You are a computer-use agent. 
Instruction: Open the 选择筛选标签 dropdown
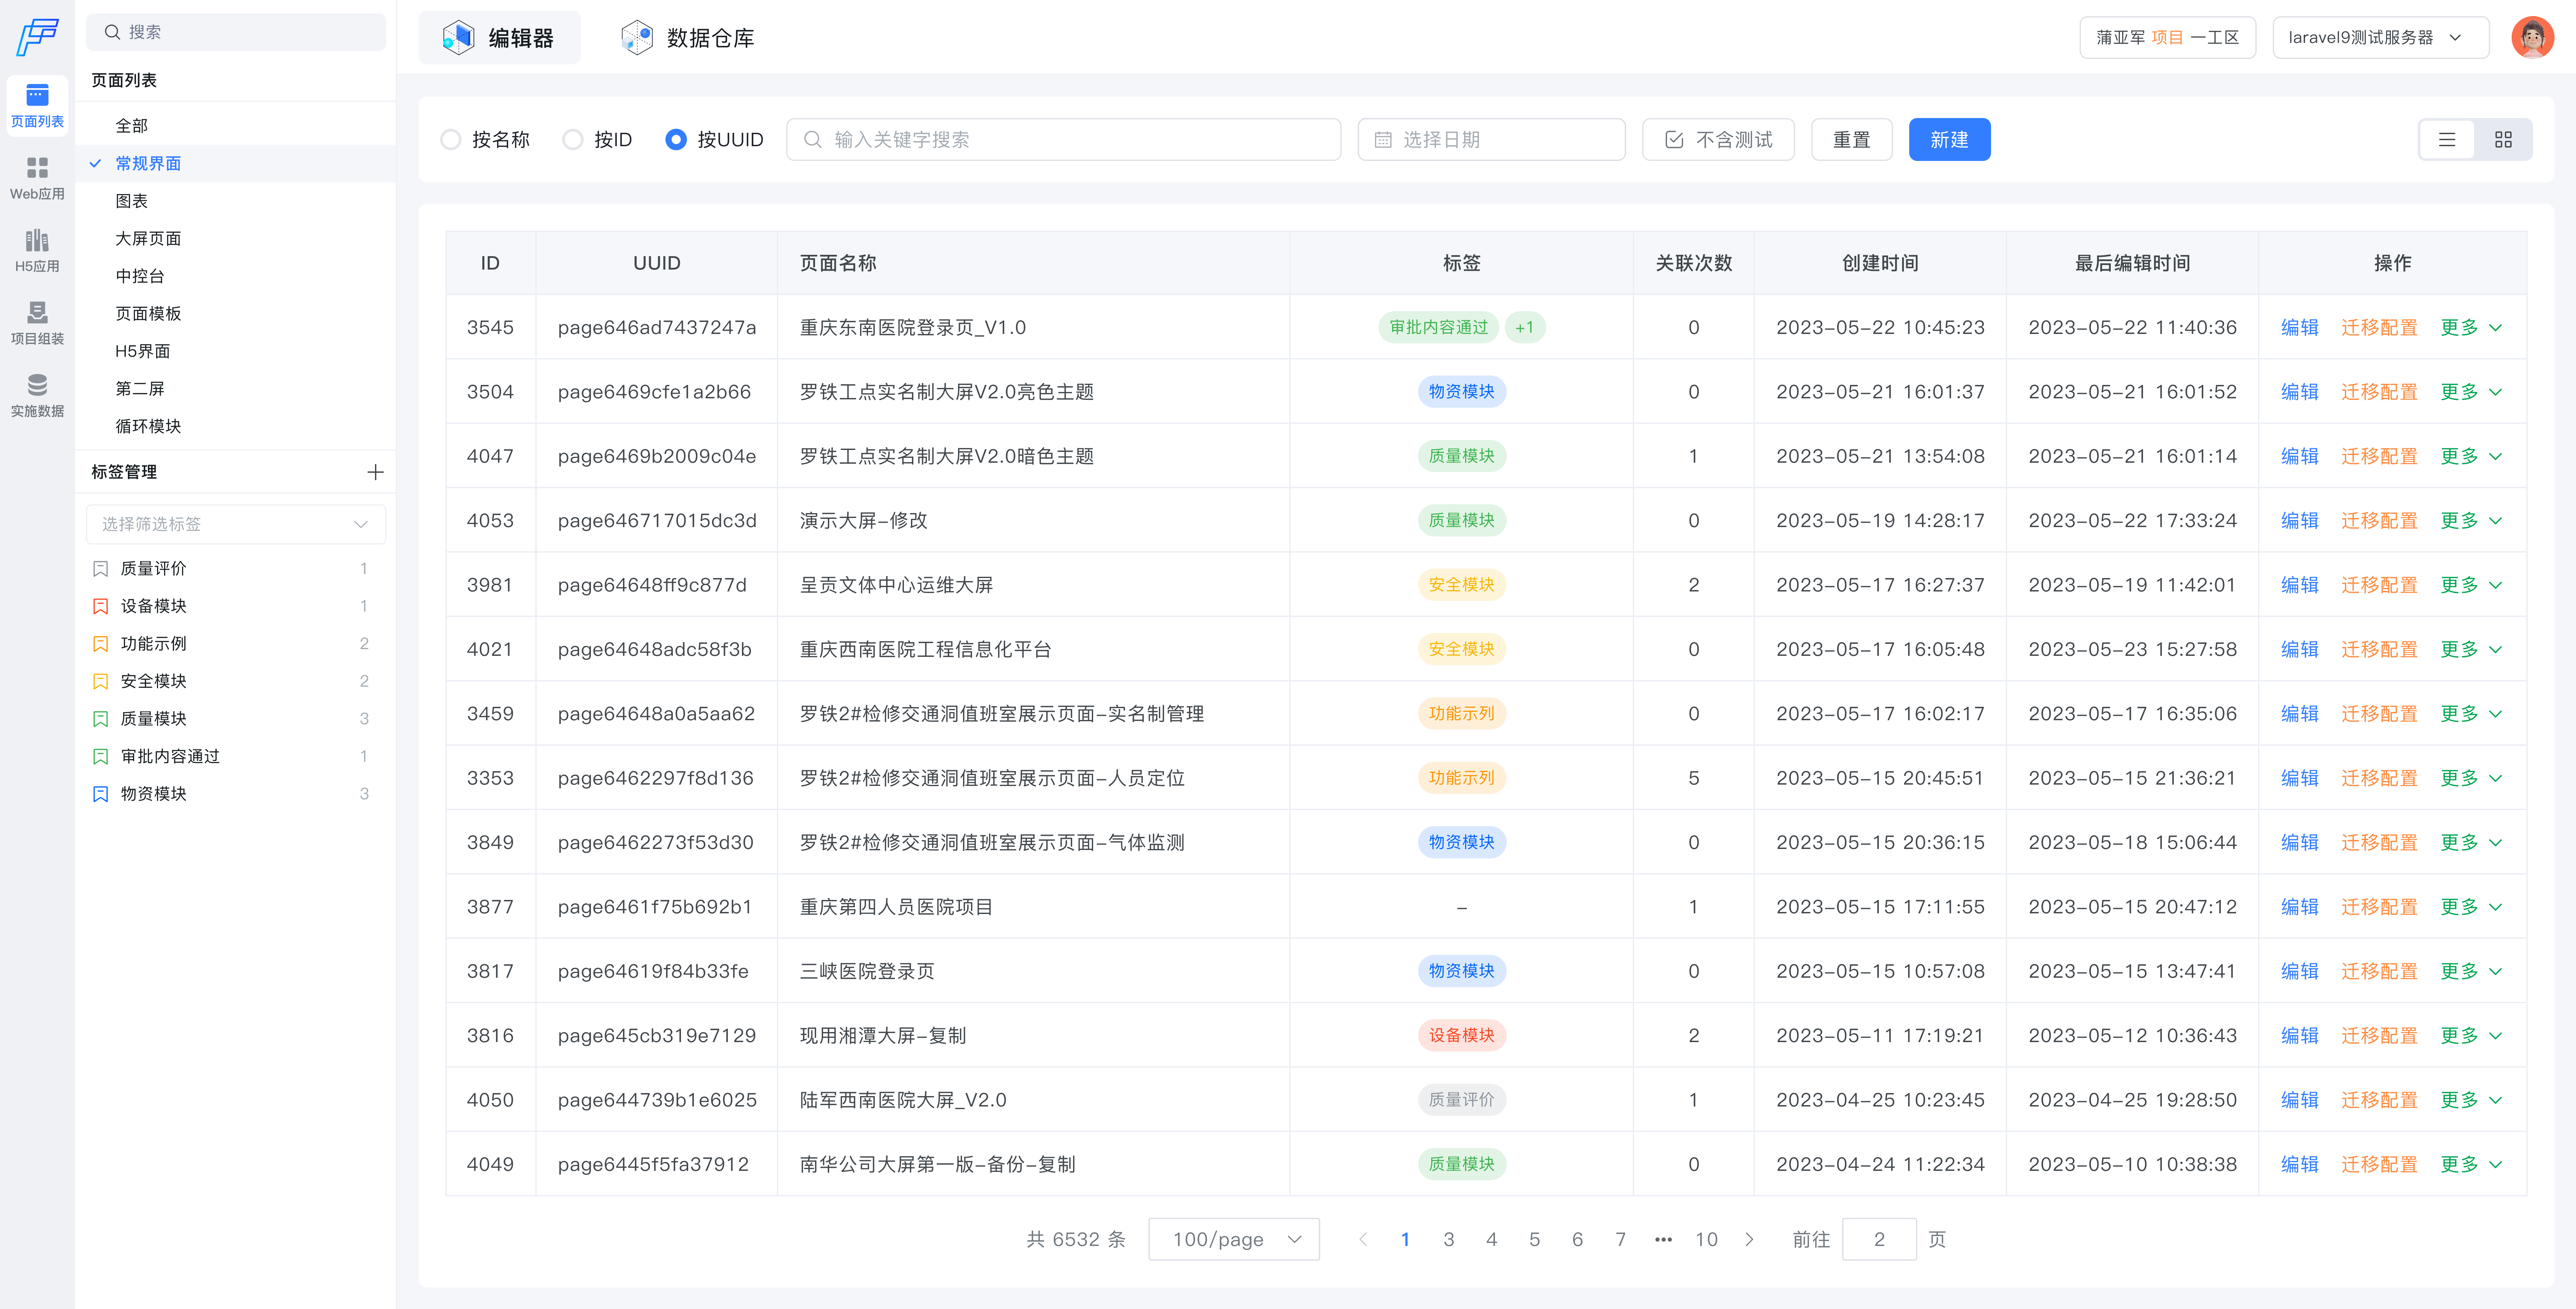[236, 524]
